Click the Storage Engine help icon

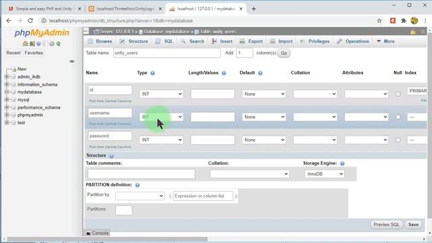click(342, 163)
